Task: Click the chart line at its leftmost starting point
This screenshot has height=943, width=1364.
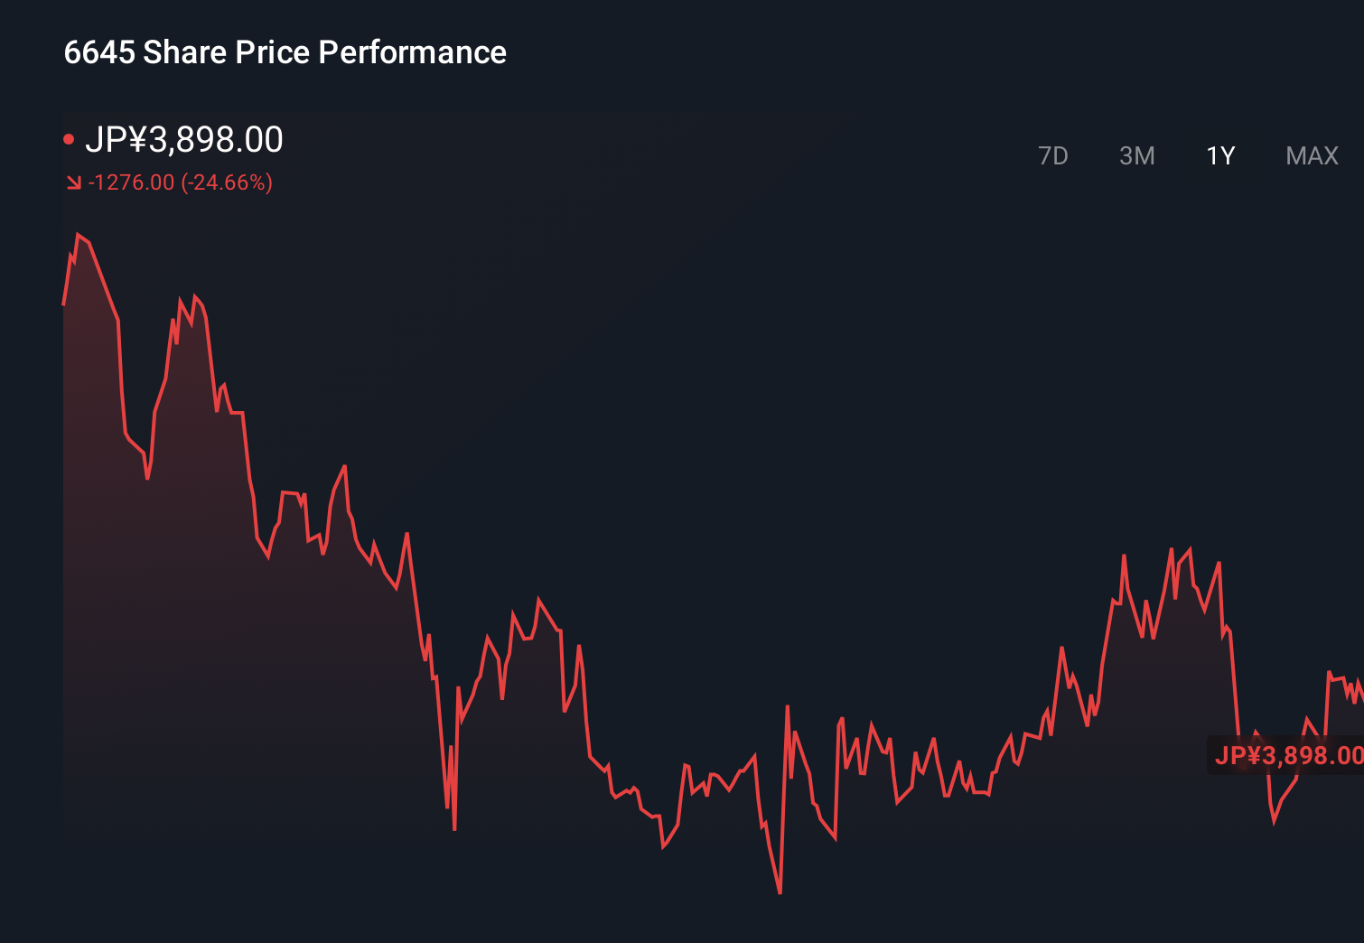Action: (63, 303)
